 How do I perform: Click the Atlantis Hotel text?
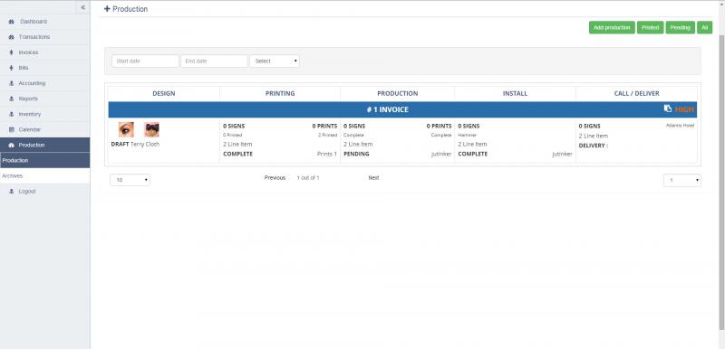[680, 126]
